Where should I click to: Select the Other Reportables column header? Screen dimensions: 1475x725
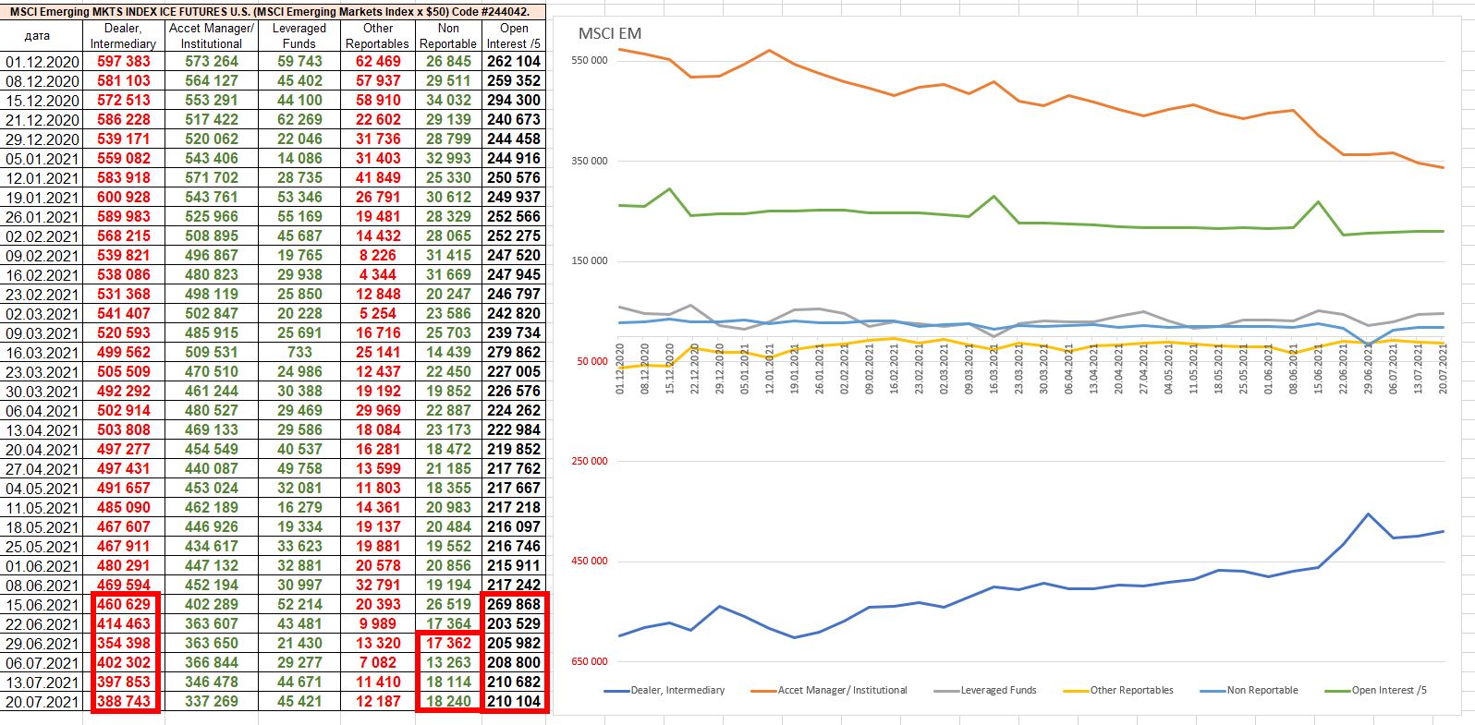[377, 36]
